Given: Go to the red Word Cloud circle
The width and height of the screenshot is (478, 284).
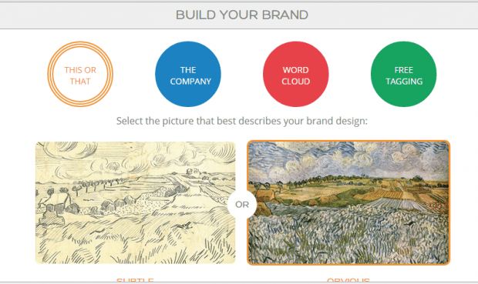Looking at the screenshot, I should click(296, 75).
